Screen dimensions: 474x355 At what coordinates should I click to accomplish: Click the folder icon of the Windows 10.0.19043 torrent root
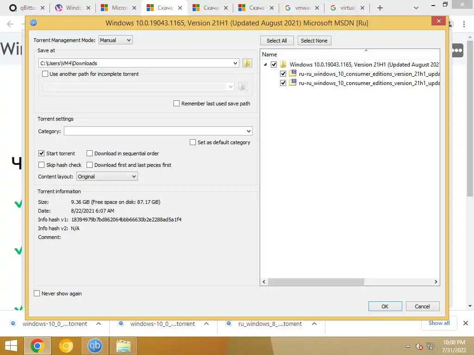click(283, 64)
